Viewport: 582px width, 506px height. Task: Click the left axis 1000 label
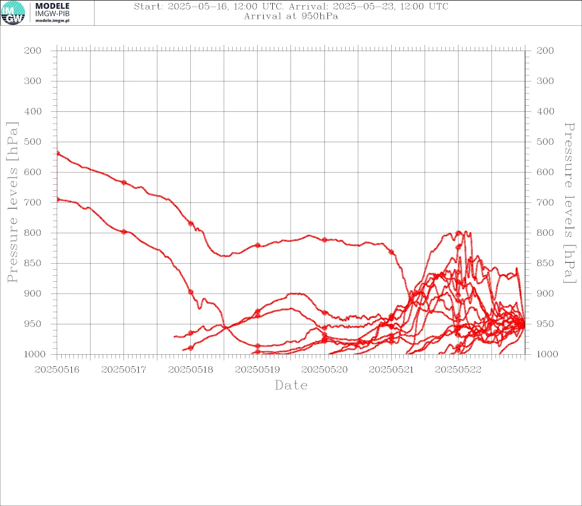35,354
